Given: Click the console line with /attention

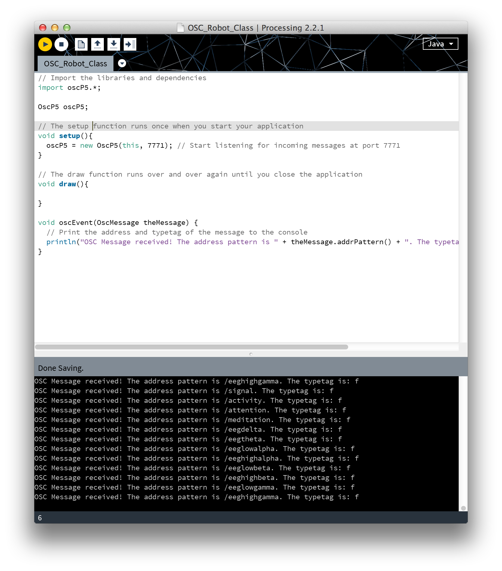Looking at the screenshot, I should click(190, 410).
